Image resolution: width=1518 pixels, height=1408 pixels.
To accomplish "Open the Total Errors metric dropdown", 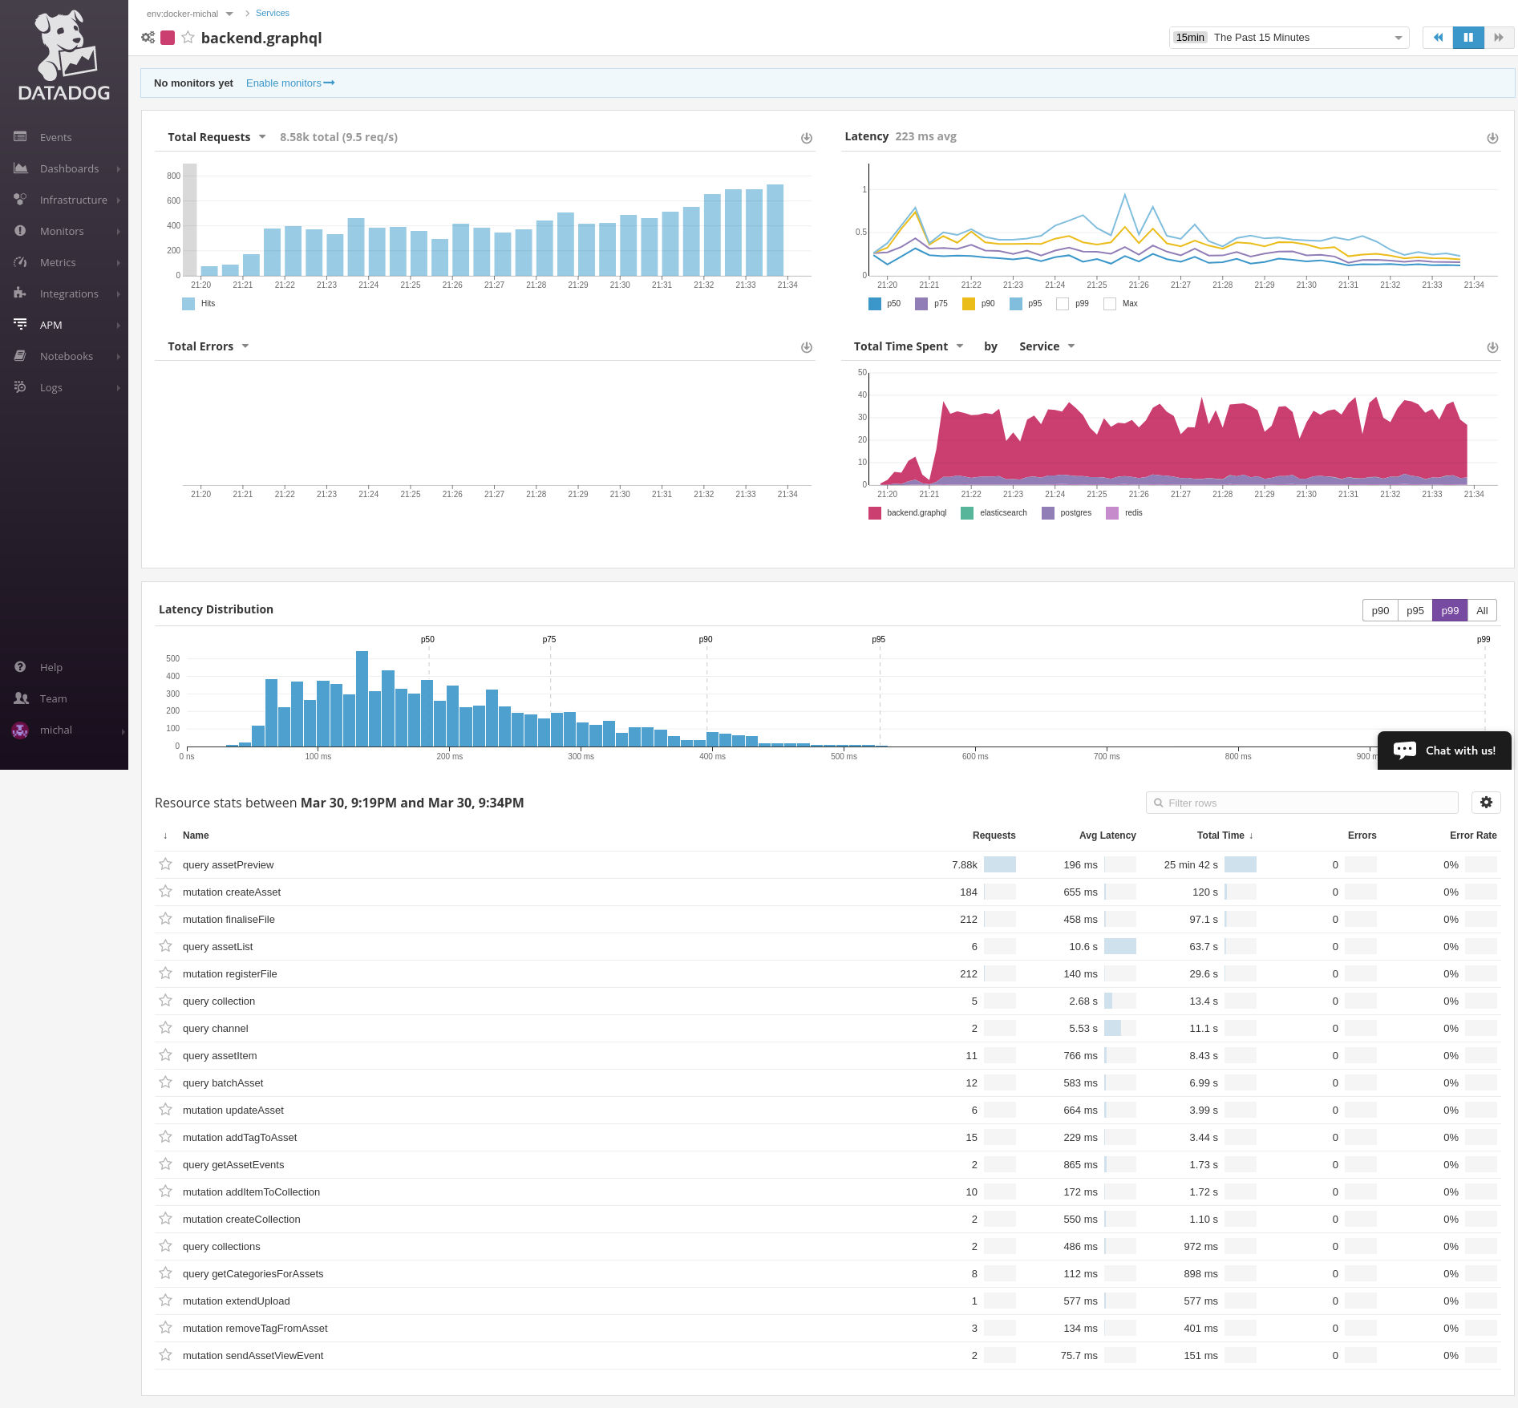I will coord(208,346).
